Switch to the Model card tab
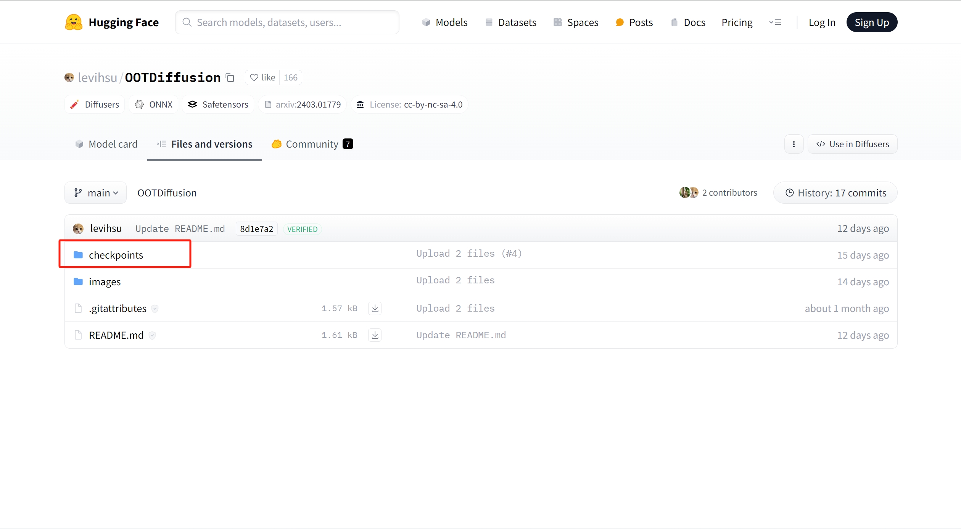Screen dimensions: 961x529 coord(106,144)
